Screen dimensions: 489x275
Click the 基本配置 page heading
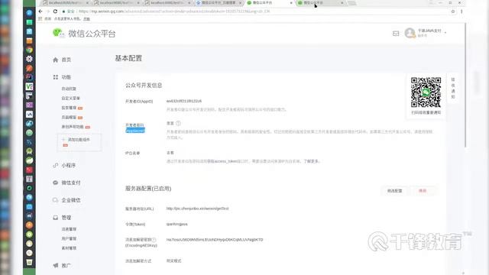pyautogui.click(x=128, y=58)
